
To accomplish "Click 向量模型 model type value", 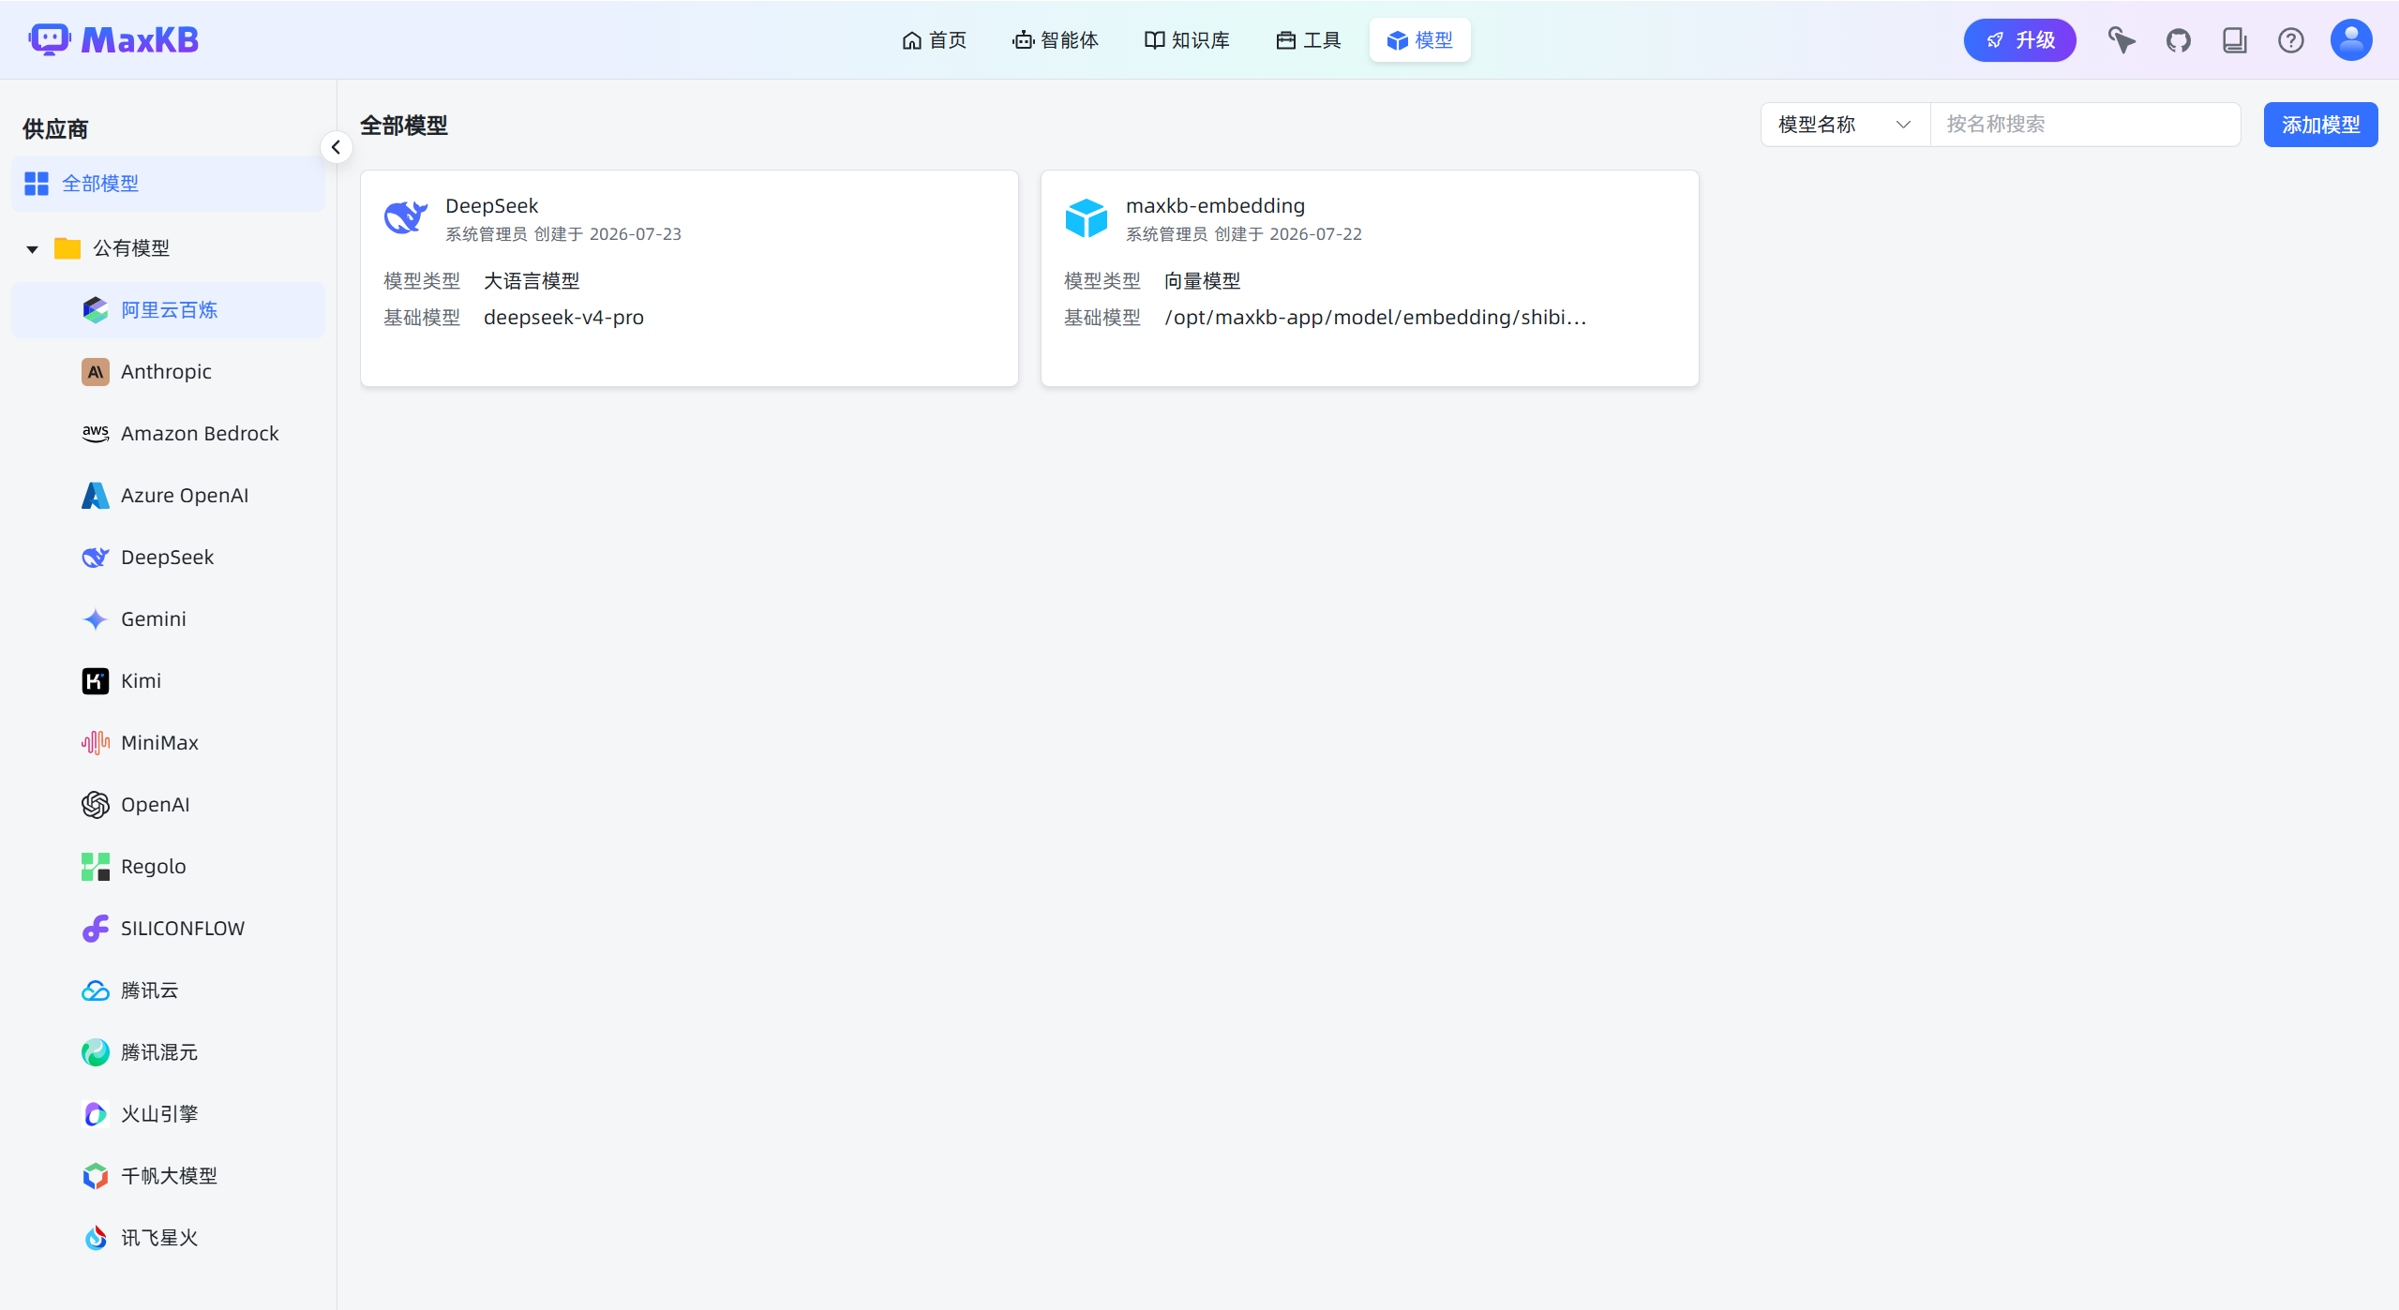I will pos(1202,281).
